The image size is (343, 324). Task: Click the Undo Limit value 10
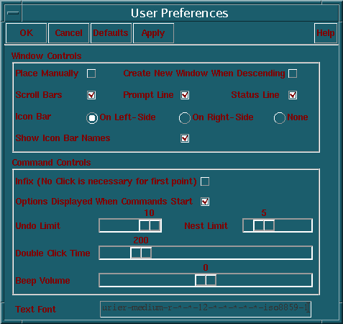point(150,213)
